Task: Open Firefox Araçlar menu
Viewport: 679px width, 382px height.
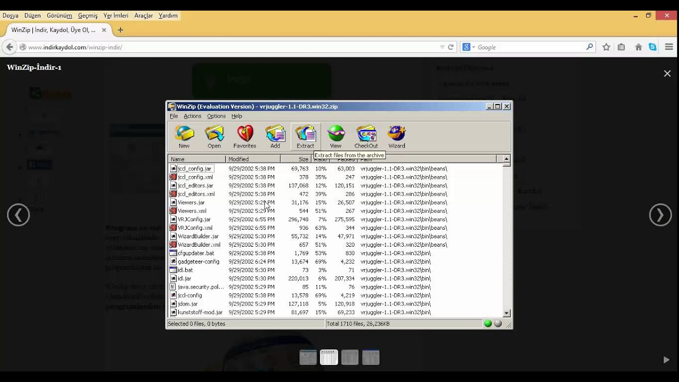Action: pyautogui.click(x=143, y=16)
